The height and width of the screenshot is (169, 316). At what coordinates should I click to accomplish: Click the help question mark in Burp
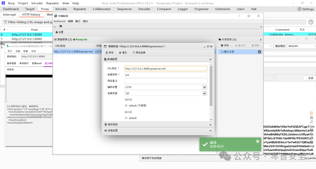(311, 22)
